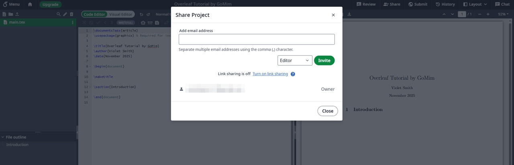The width and height of the screenshot is (514, 165).
Task: Click the Writefull robot assistant icon
Action: coord(143,23)
